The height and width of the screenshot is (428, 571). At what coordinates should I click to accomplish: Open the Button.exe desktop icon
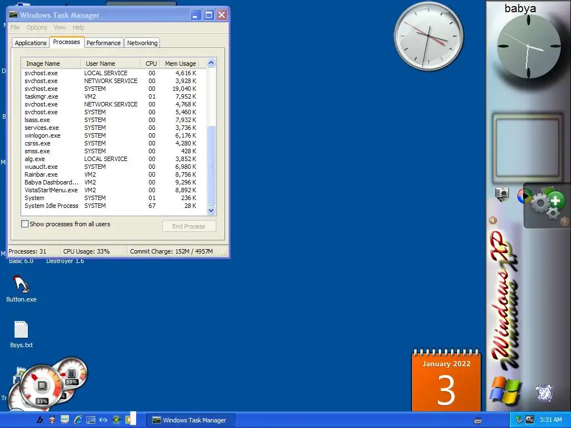click(21, 289)
